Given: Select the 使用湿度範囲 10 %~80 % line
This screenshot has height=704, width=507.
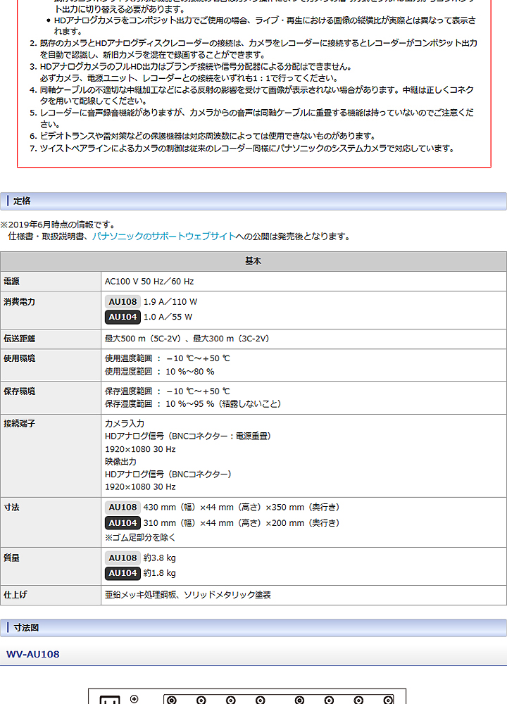Looking at the screenshot, I should click(x=159, y=371).
